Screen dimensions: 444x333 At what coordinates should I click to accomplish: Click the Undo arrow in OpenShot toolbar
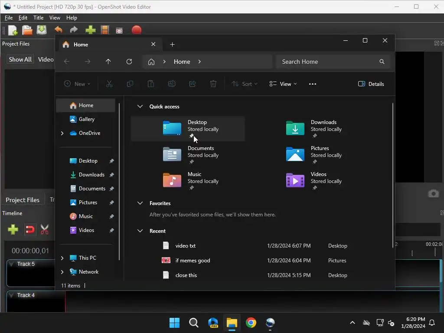59,30
